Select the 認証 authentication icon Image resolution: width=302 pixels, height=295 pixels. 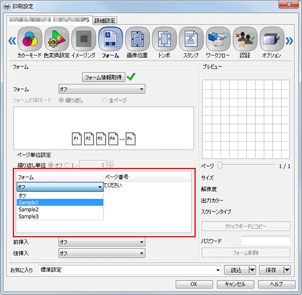pyautogui.click(x=245, y=40)
